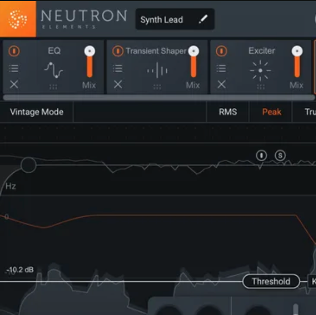This screenshot has height=315, width=316.
Task: Toggle the Transient Shaper power button
Action: click(x=118, y=51)
